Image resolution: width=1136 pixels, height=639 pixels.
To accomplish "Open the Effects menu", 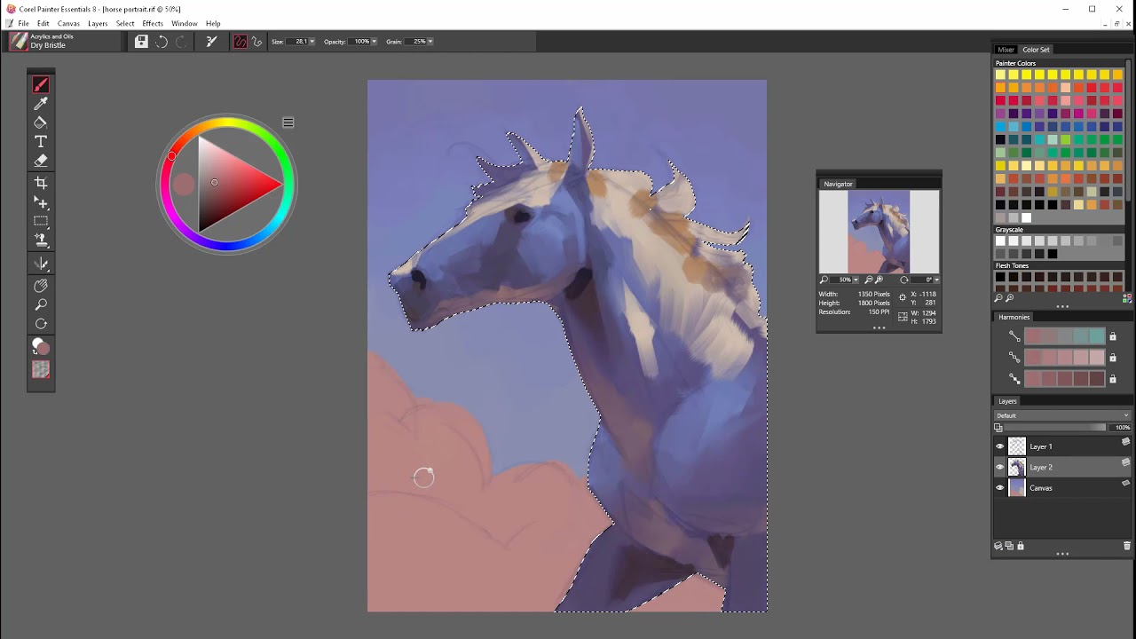I will (x=153, y=23).
